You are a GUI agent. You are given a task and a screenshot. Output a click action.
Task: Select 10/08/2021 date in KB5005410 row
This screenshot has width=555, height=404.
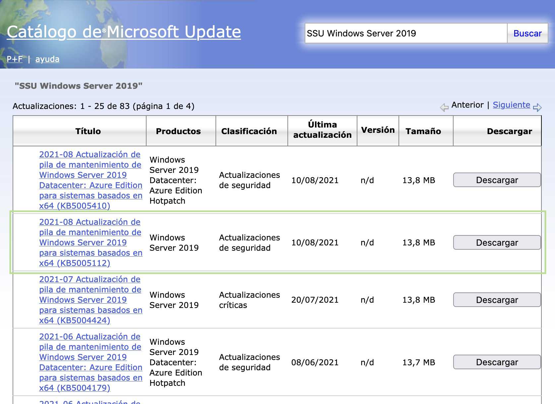315,180
